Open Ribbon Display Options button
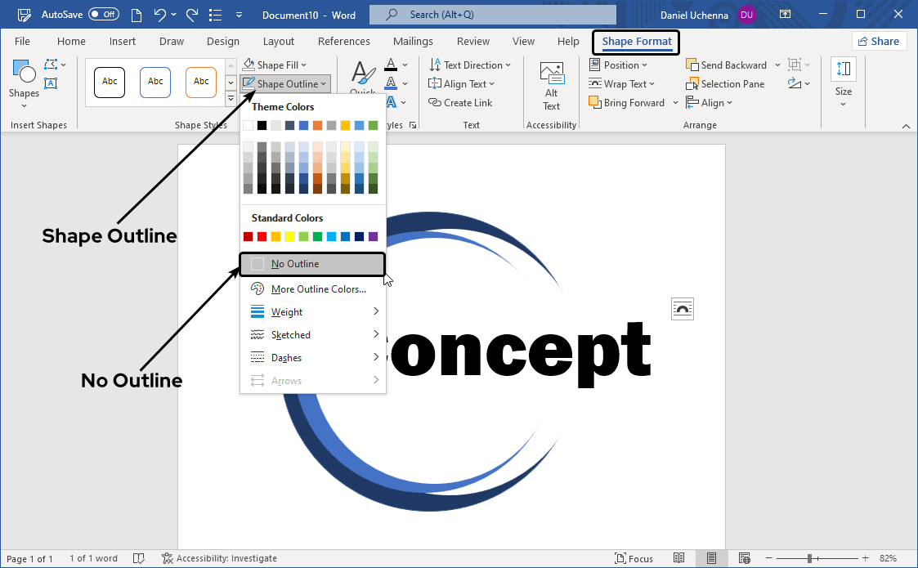Screen dimensions: 918x568 click(x=785, y=15)
